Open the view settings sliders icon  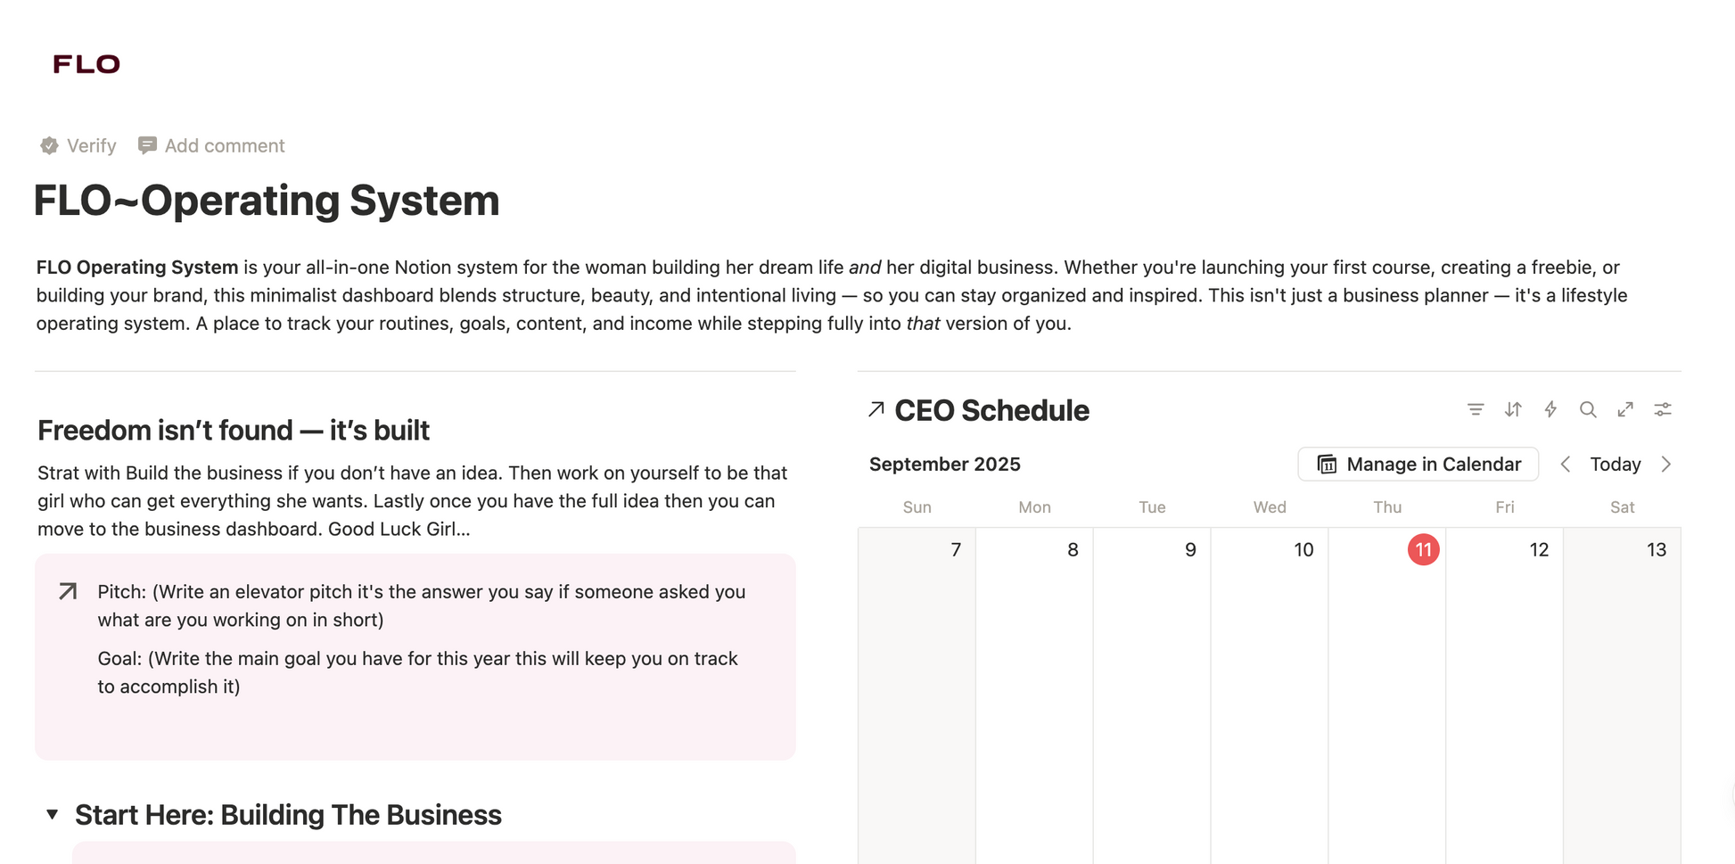pyautogui.click(x=1663, y=409)
